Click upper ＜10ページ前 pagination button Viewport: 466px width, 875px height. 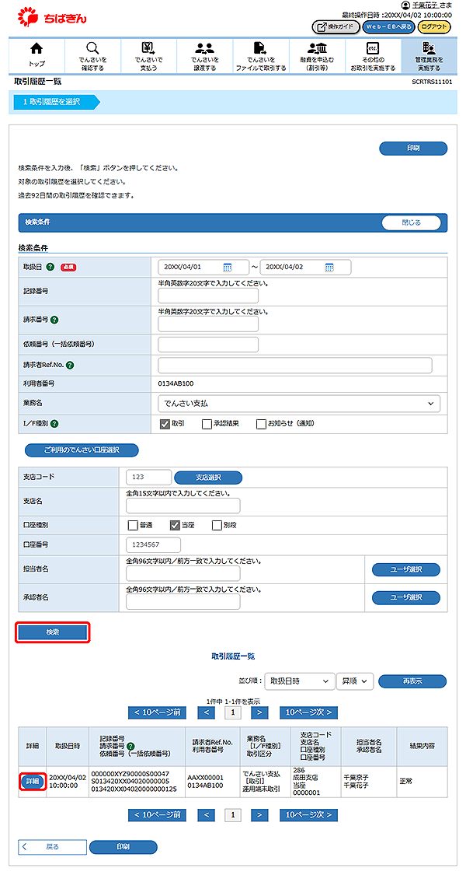click(157, 712)
